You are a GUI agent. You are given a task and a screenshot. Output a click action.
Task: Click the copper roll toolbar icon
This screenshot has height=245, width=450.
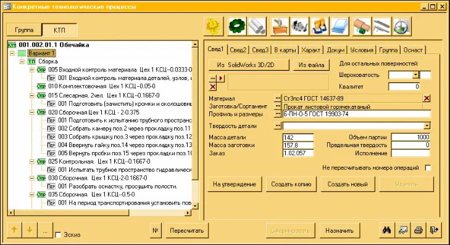pos(362,26)
